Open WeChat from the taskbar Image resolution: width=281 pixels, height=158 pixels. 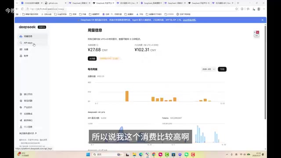[186, 154]
